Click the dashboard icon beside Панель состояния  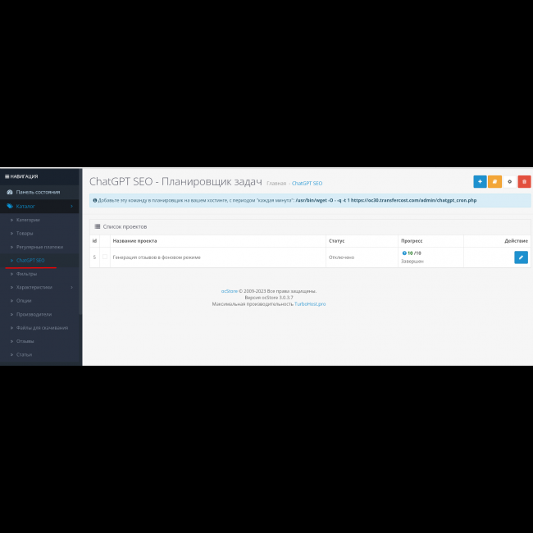pyautogui.click(x=9, y=192)
